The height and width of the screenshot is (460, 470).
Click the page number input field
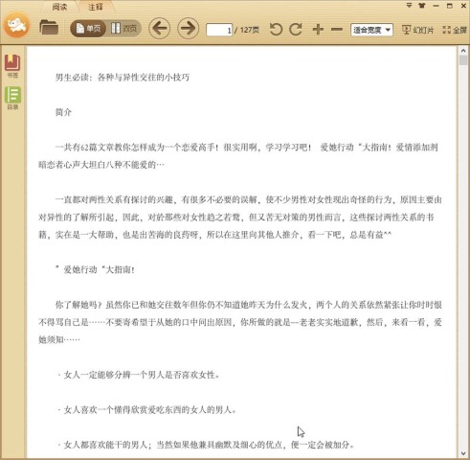219,30
